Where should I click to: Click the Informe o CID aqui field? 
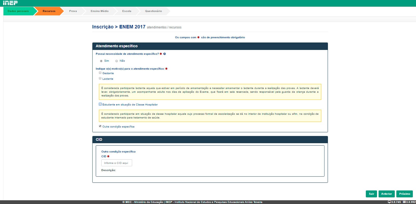117,163
